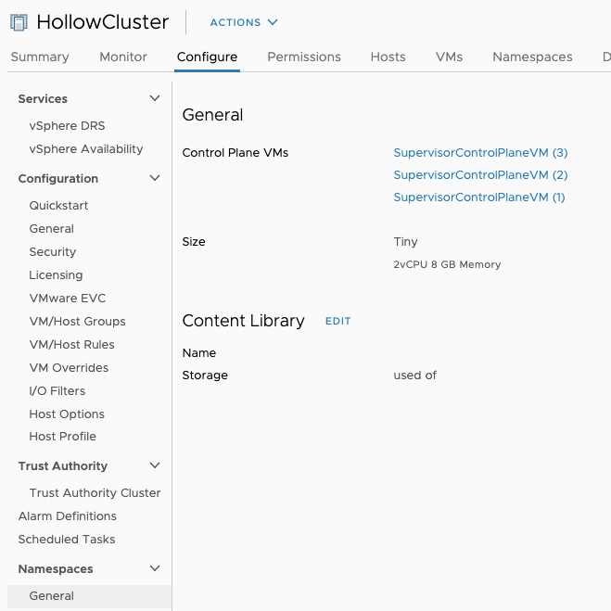Open the Permissions tab
Screen dimensions: 611x611
point(304,57)
